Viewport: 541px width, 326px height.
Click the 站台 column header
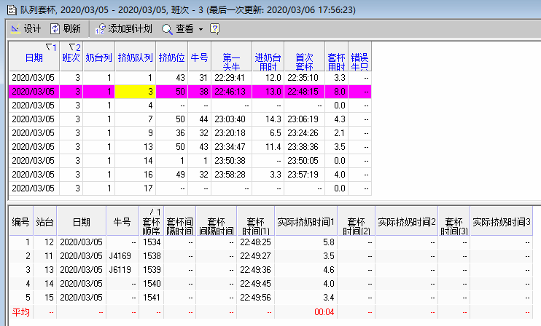click(44, 220)
